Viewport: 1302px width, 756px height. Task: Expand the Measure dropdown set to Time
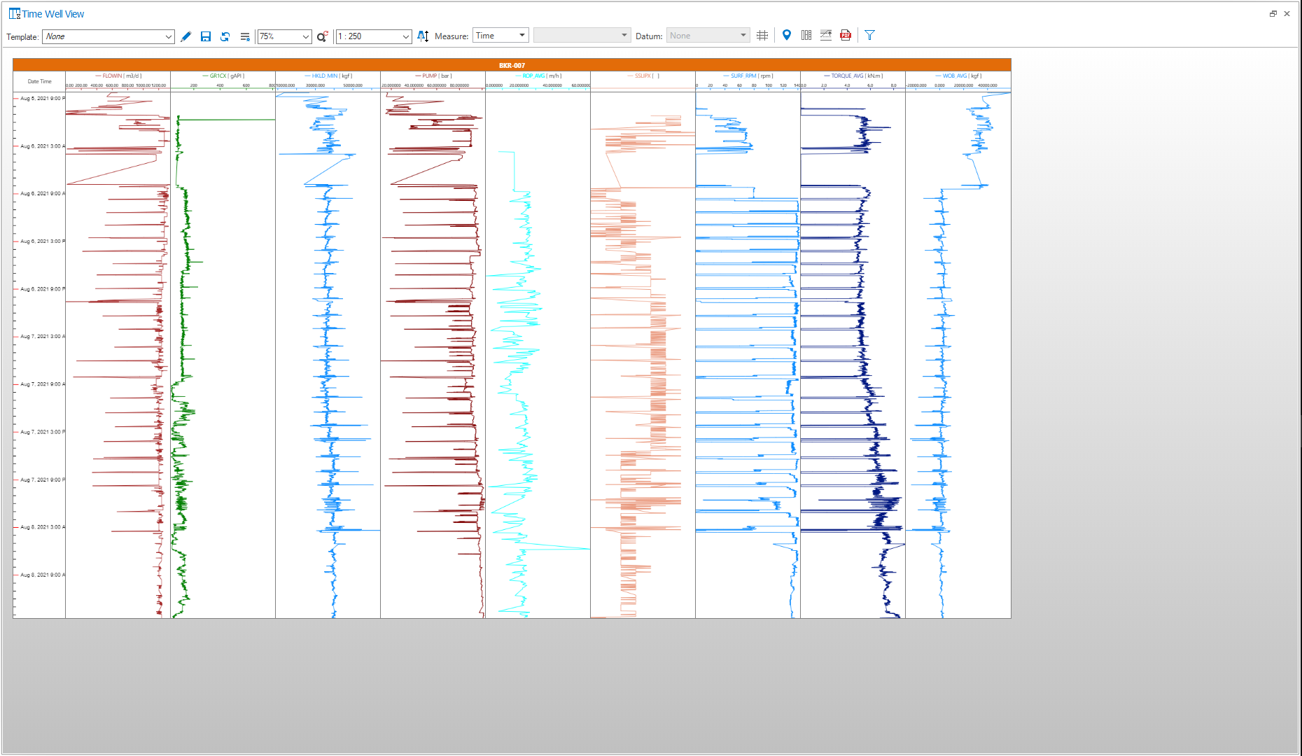click(521, 36)
